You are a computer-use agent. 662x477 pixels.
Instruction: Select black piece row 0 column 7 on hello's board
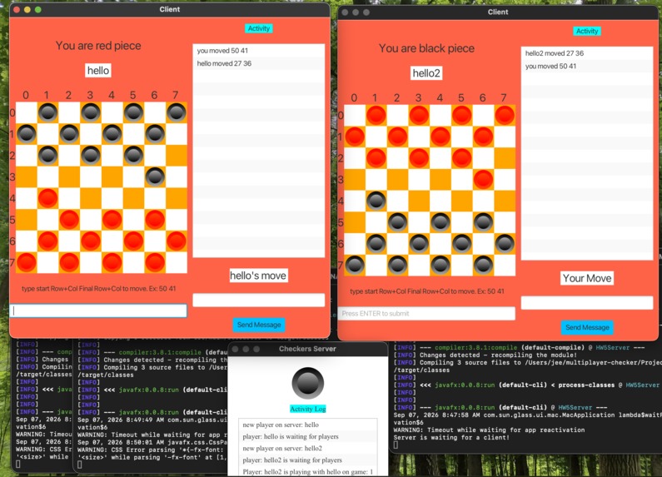coord(177,112)
